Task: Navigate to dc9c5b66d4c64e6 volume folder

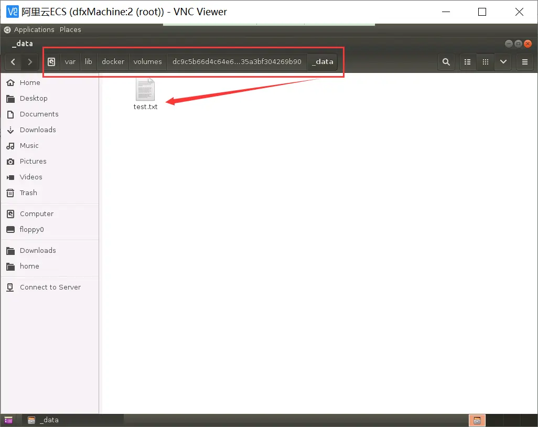Action: pyautogui.click(x=236, y=62)
